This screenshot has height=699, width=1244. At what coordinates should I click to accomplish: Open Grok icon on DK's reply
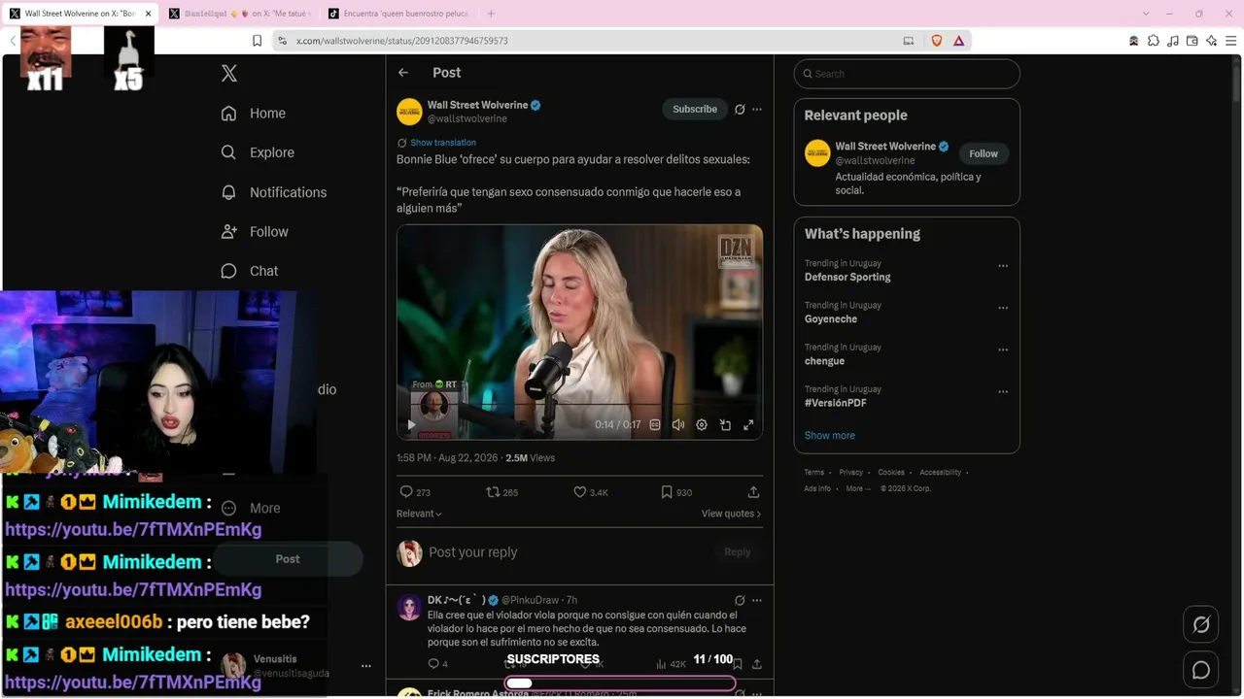740,601
